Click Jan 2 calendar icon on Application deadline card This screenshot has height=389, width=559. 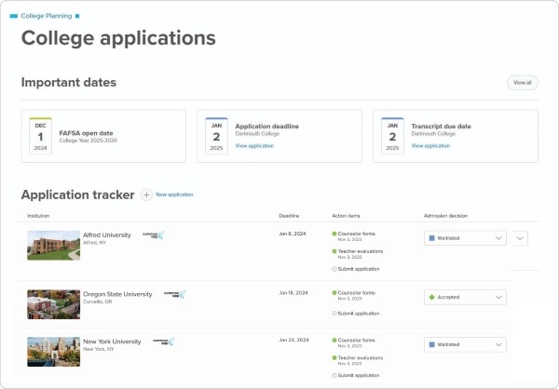(x=216, y=136)
